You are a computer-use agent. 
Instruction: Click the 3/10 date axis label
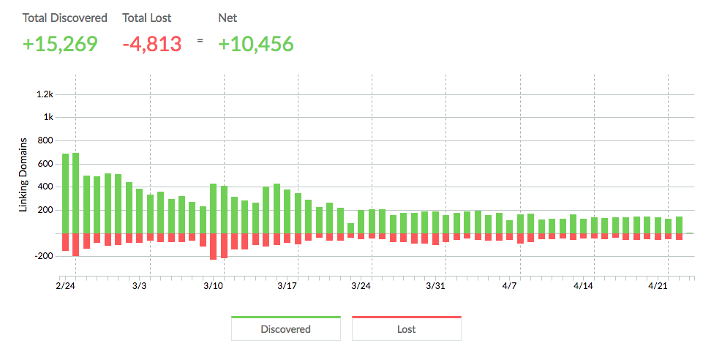(x=214, y=286)
